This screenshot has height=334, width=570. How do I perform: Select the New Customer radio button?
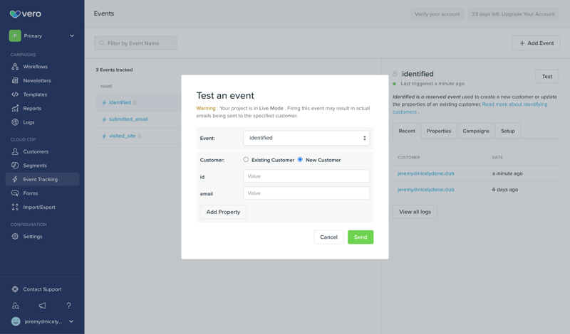click(x=300, y=160)
